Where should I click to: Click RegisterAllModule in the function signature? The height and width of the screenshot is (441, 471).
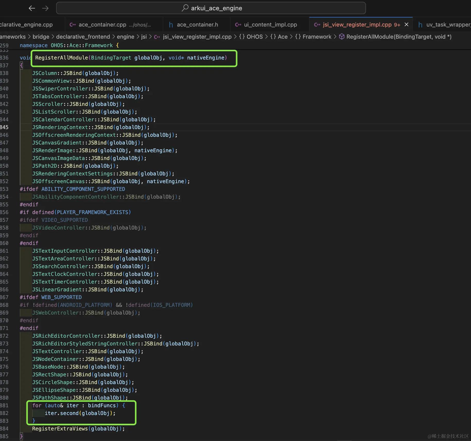[x=62, y=58]
